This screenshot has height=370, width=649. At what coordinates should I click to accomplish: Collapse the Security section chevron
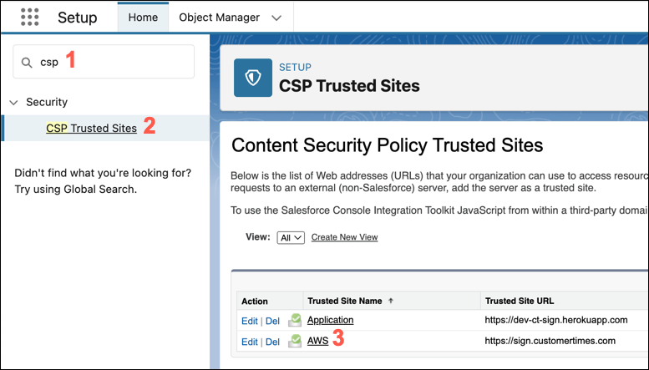[x=13, y=102]
